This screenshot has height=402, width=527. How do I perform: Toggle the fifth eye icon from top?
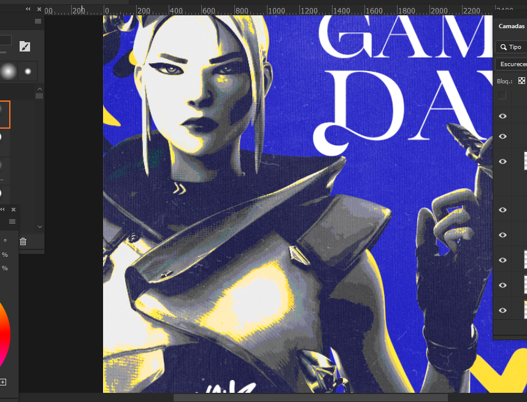503,235
